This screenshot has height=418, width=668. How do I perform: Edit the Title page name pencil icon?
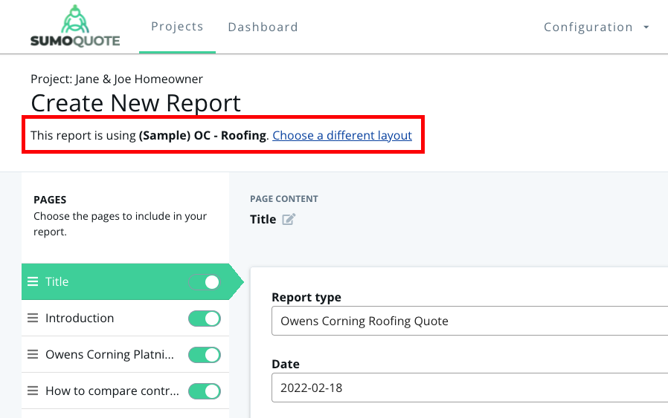coord(289,220)
